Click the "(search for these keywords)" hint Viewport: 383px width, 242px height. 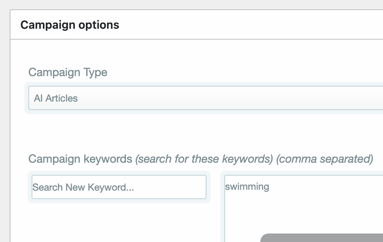tap(204, 159)
